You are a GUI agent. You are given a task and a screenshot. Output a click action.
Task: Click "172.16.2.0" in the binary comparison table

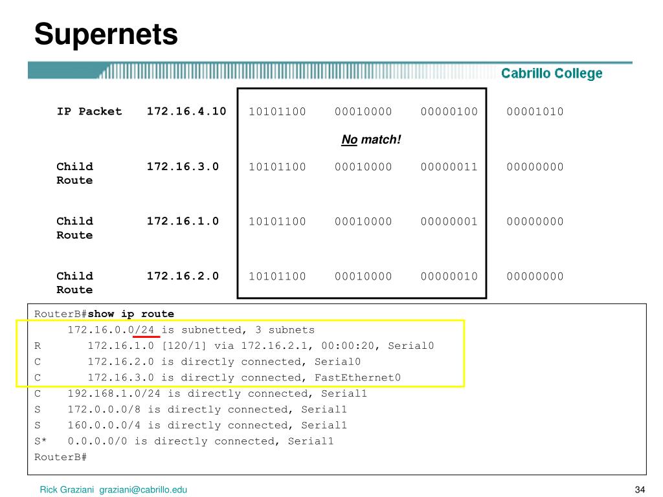tap(183, 276)
